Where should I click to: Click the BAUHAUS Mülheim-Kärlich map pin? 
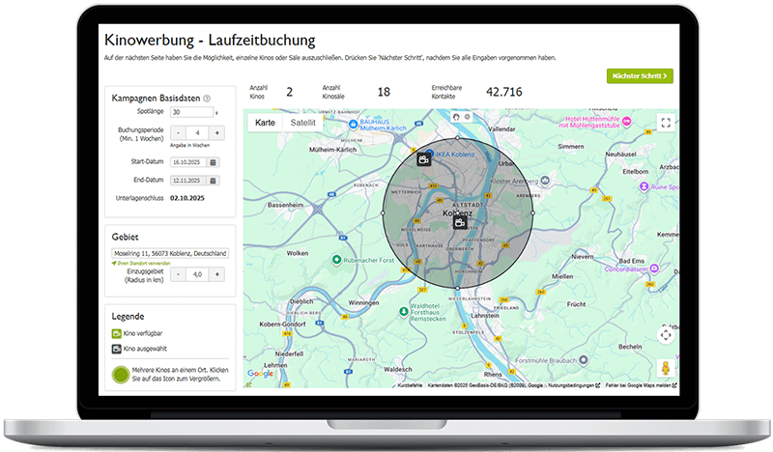(x=353, y=125)
